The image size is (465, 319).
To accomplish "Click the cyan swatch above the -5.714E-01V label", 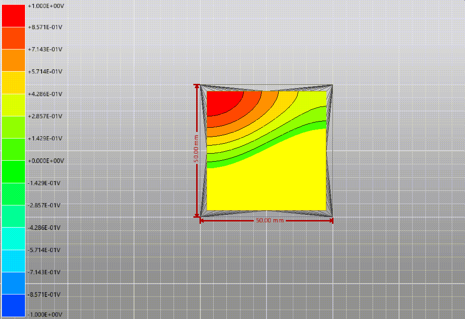I will coord(13,239).
